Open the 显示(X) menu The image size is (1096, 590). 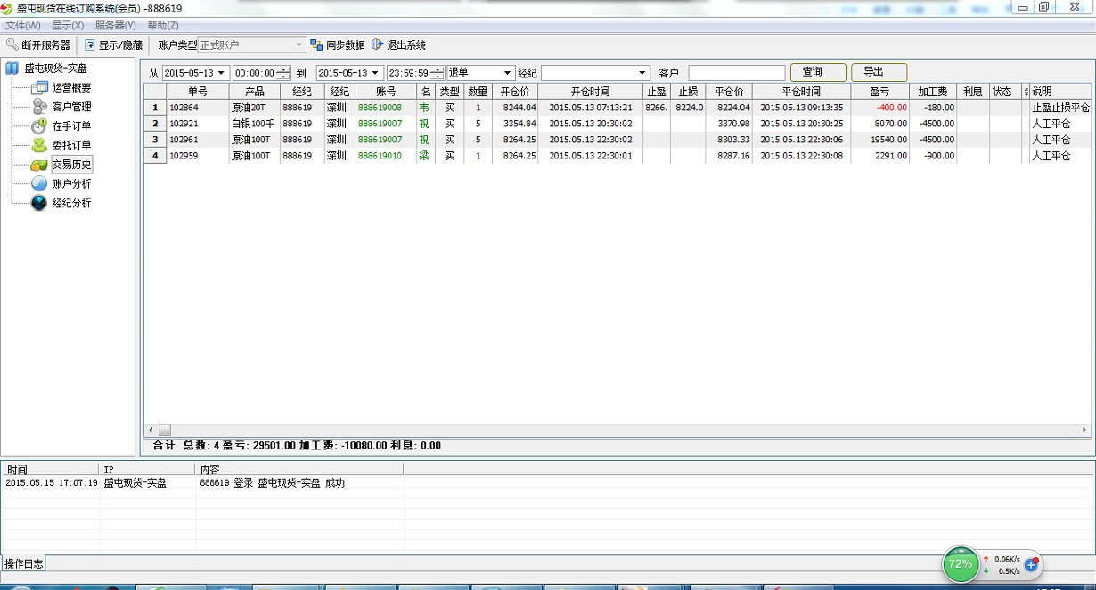68,26
